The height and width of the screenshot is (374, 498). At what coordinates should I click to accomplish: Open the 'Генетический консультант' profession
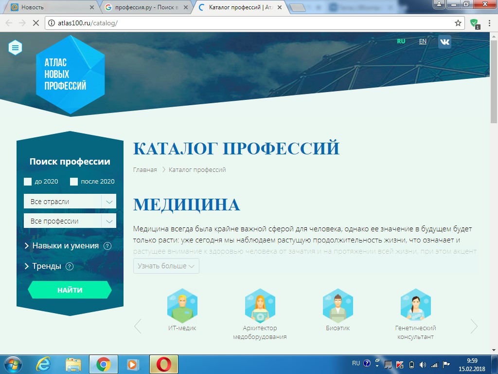point(415,315)
